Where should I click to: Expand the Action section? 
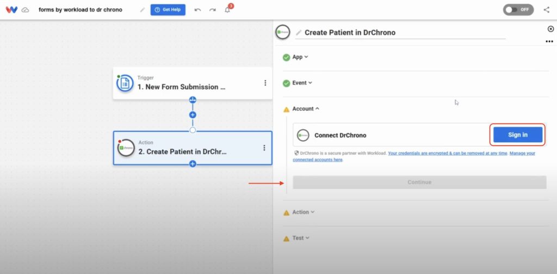coord(303,212)
